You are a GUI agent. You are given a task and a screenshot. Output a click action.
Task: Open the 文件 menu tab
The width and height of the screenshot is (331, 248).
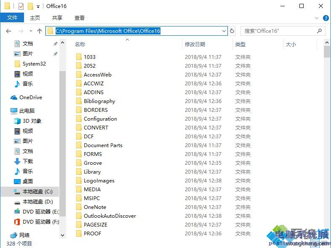(x=12, y=18)
